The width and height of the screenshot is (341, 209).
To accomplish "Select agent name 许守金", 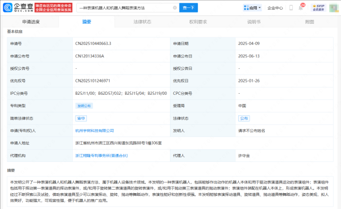I will 244,156.
